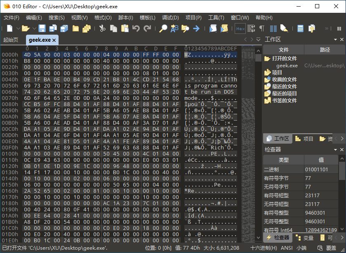346x253 pixels.
Task: Click the 路径 column header
Action: pyautogui.click(x=325, y=50)
